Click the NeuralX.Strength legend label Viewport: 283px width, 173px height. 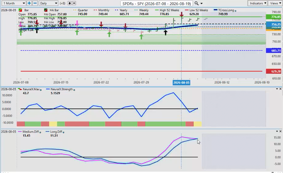[x=62, y=89]
